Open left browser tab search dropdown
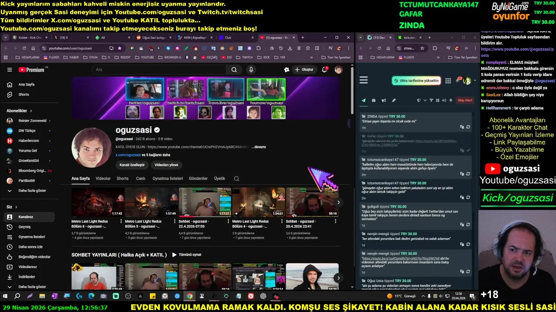Image resolution: width=556 pixels, height=312 pixels. (x=6, y=38)
